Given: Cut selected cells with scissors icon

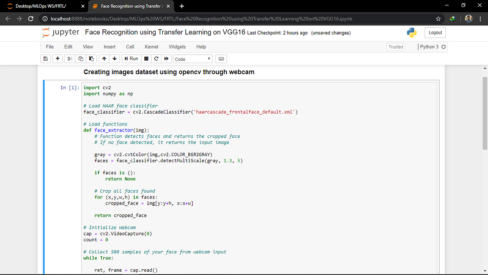Looking at the screenshot, I should (70, 59).
